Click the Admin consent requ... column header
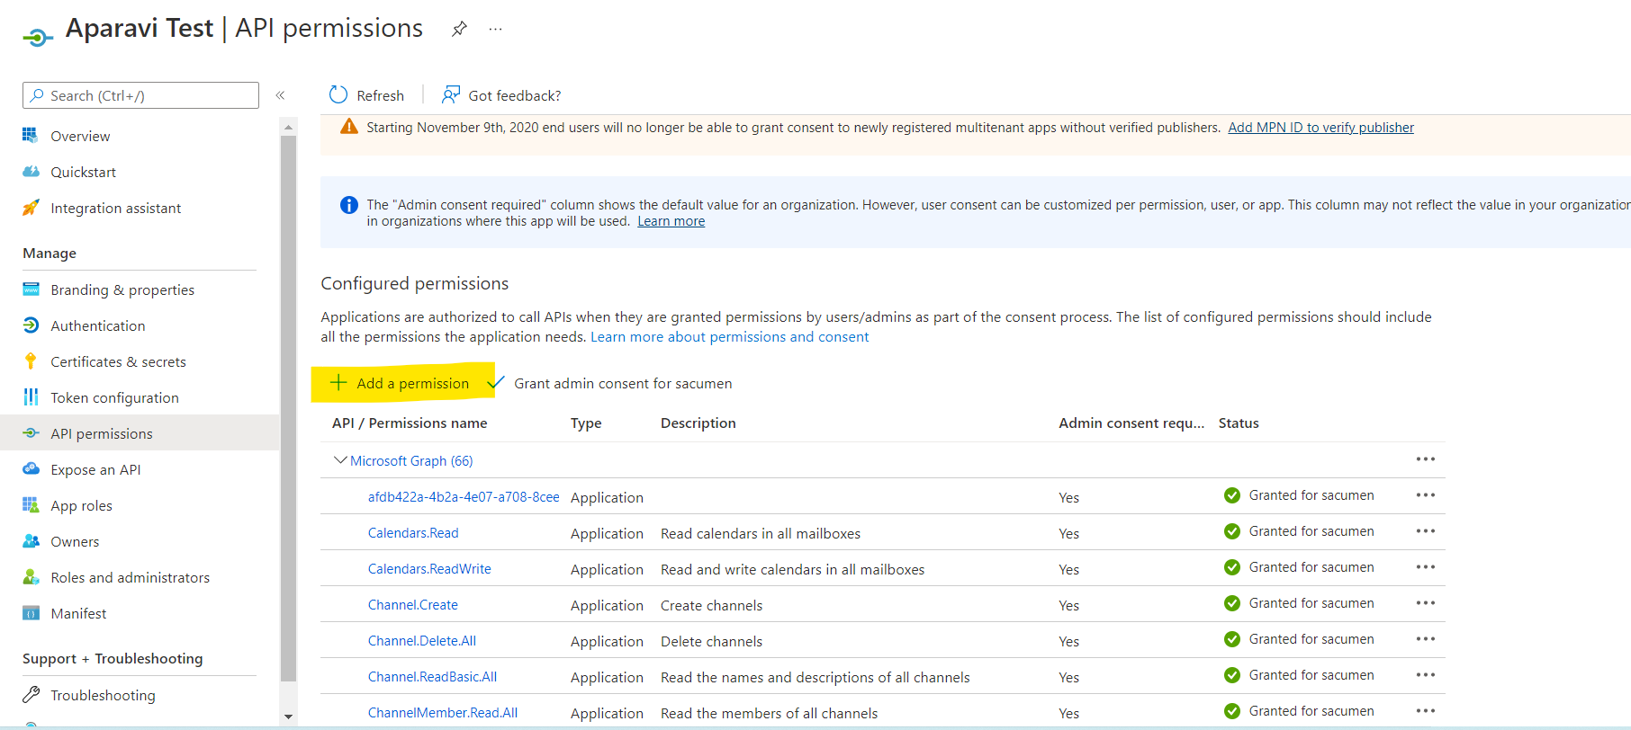Image resolution: width=1631 pixels, height=730 pixels. pyautogui.click(x=1131, y=423)
